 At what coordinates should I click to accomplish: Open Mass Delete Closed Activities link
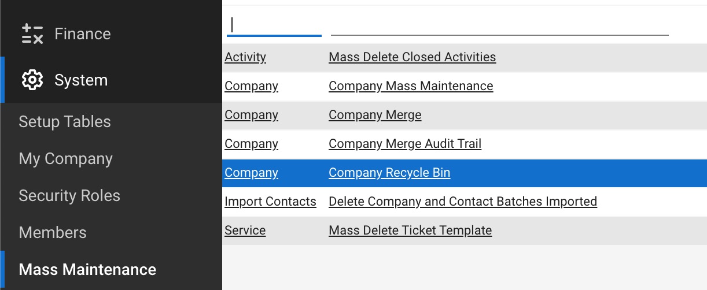[413, 57]
